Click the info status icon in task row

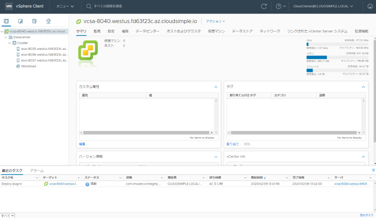[87, 184]
